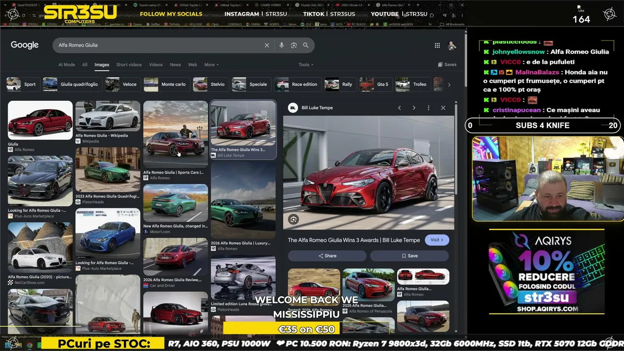Filter images by Speciale chip

(x=251, y=84)
